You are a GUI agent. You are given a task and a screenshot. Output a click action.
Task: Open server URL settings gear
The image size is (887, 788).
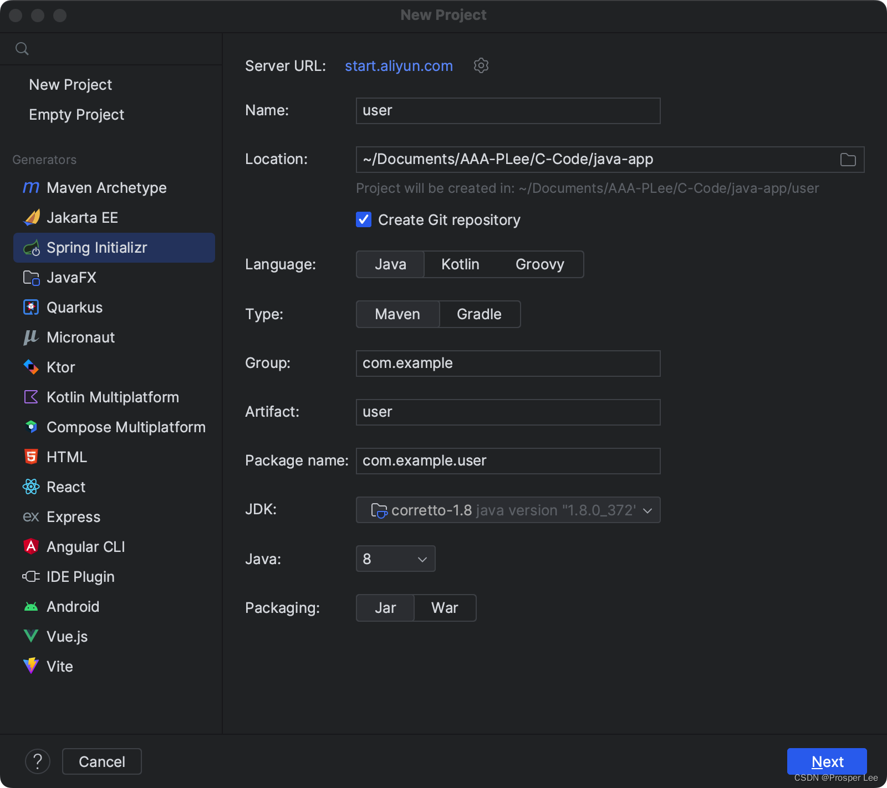pyautogui.click(x=481, y=65)
